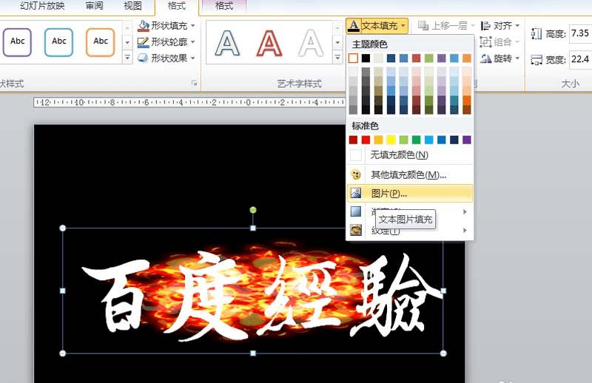Edit the width (宽度) value field
592x383 pixels.
(580, 59)
